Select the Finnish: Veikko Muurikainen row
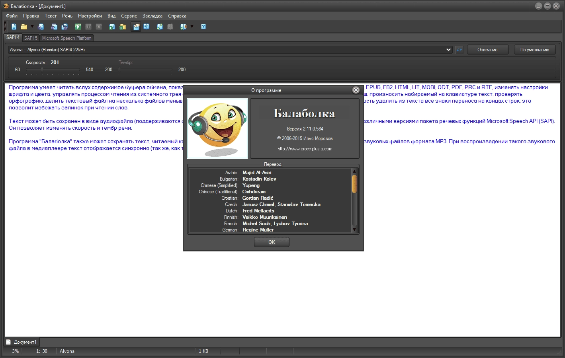The height and width of the screenshot is (358, 565). tap(270, 217)
